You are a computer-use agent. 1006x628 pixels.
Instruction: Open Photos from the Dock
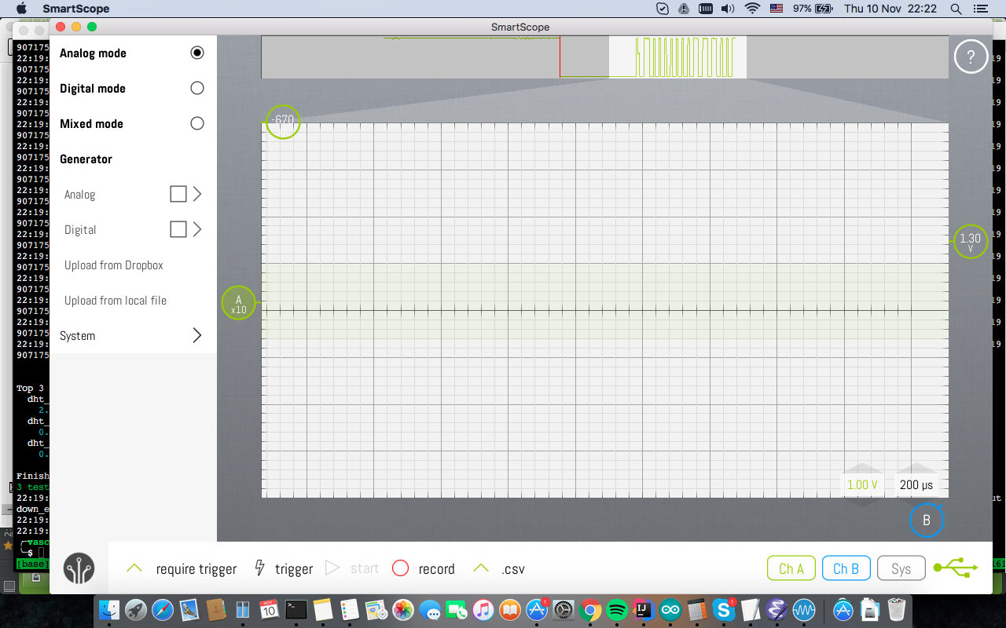pos(403,609)
